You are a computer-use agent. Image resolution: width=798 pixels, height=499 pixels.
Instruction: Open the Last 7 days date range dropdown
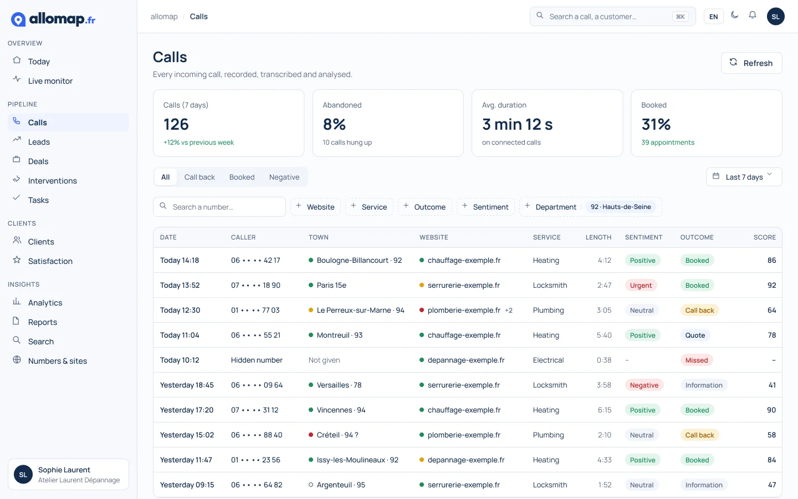(x=744, y=177)
